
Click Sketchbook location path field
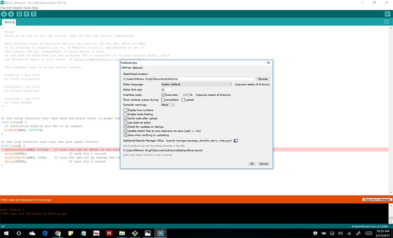189,79
